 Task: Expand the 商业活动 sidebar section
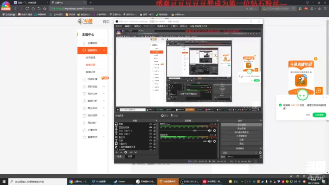(104, 108)
